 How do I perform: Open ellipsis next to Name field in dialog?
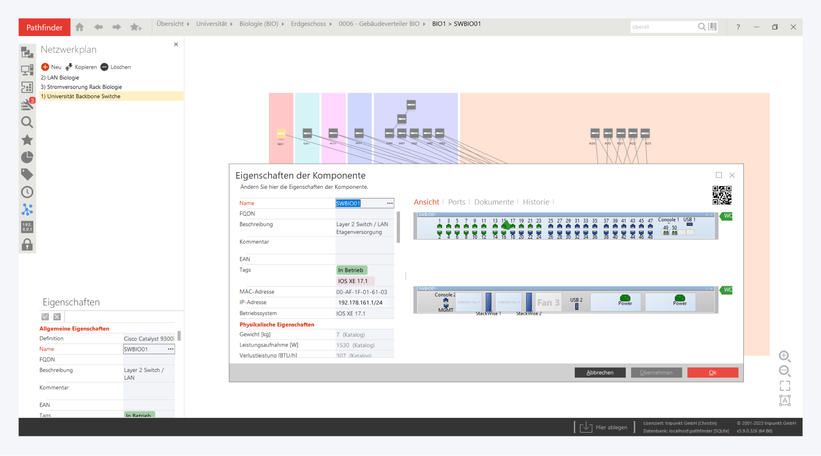pos(390,203)
